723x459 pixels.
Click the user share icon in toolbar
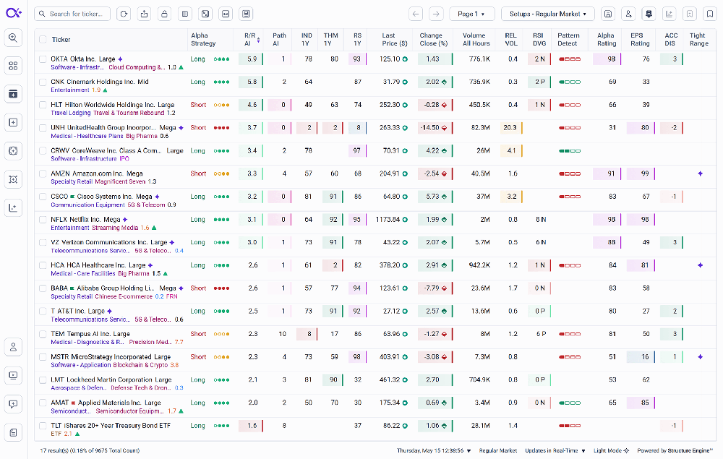point(628,14)
